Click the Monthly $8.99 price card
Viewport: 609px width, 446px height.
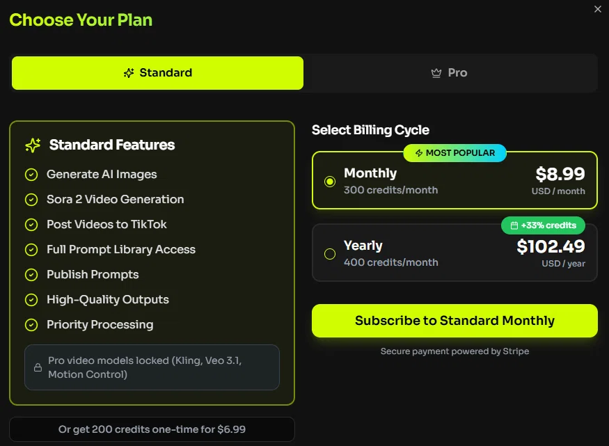click(454, 180)
